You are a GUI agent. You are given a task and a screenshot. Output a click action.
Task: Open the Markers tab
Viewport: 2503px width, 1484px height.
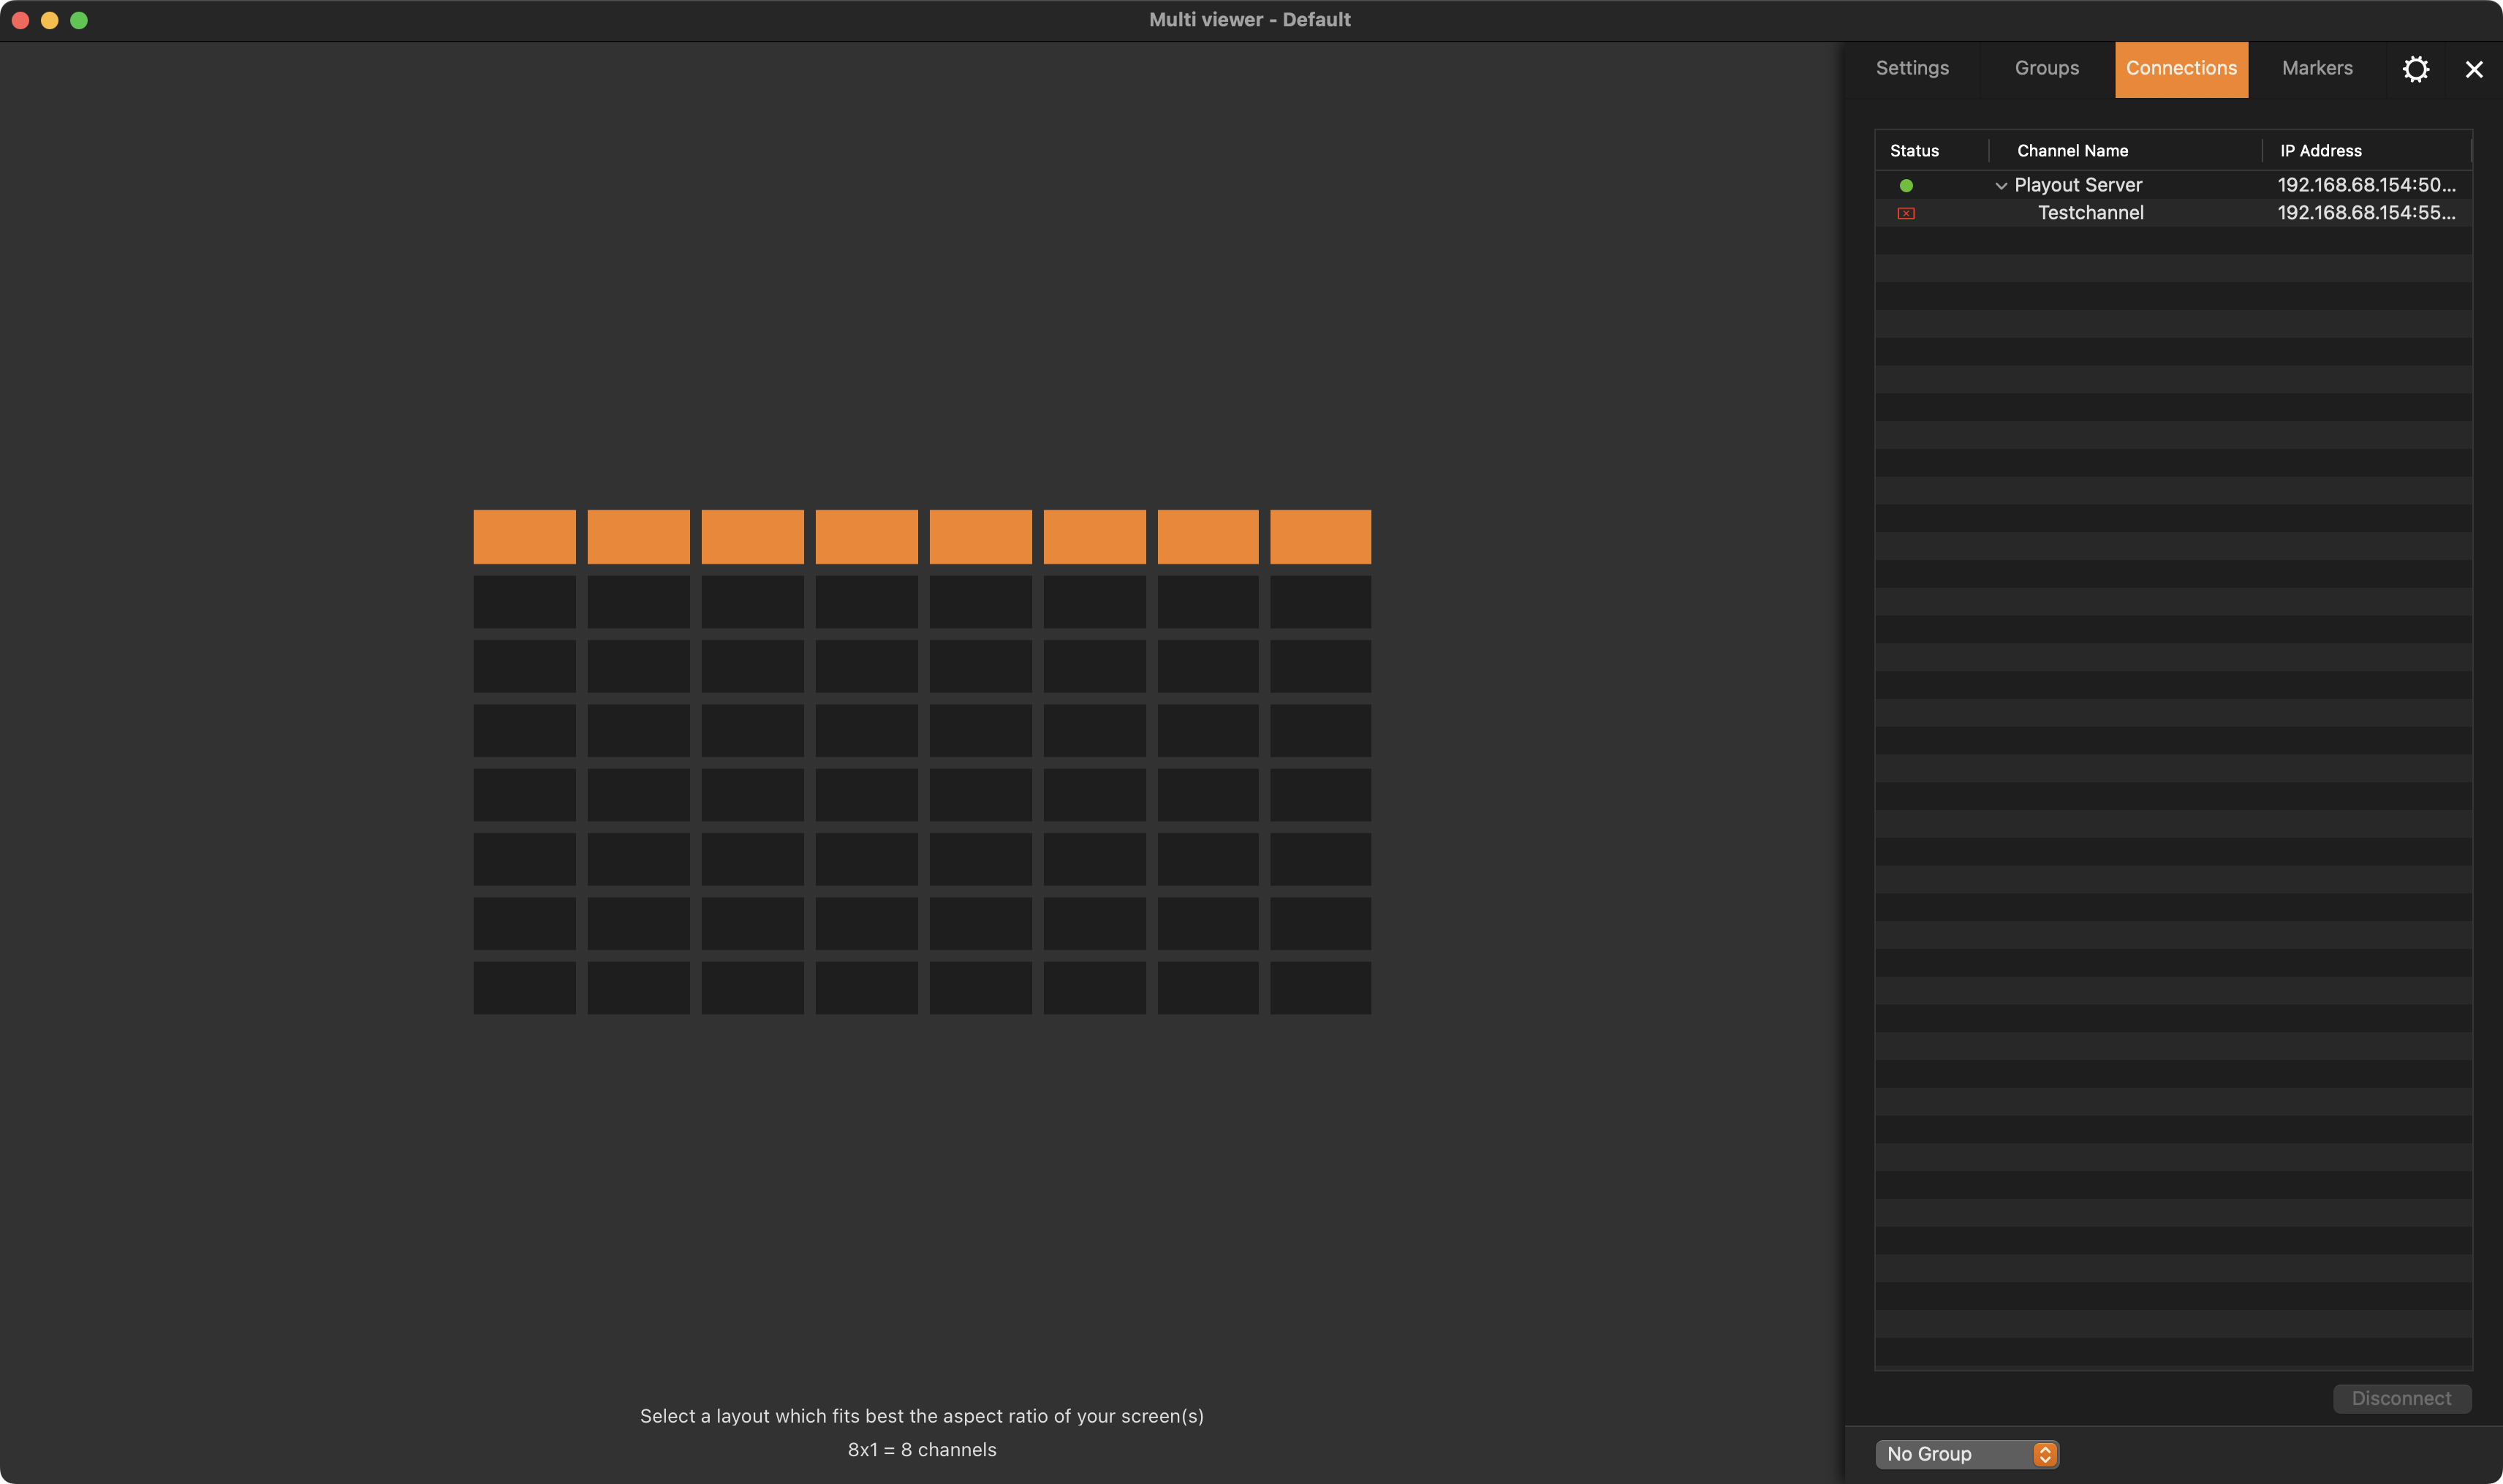click(2316, 69)
